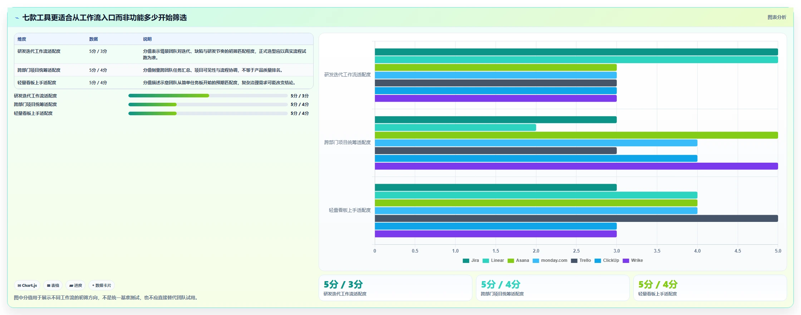
Task: Click the Jira bar in the 研发迭代工作流适配度 group
Action: pos(576,52)
